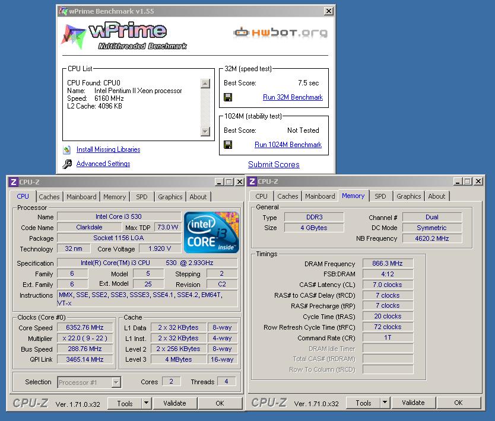Open Memory tab in left CPU-Z window
The width and height of the screenshot is (495, 421).
click(x=115, y=197)
